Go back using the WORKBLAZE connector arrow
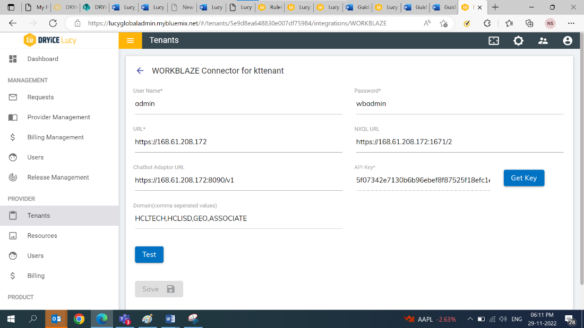Image resolution: width=584 pixels, height=328 pixels. tap(140, 70)
